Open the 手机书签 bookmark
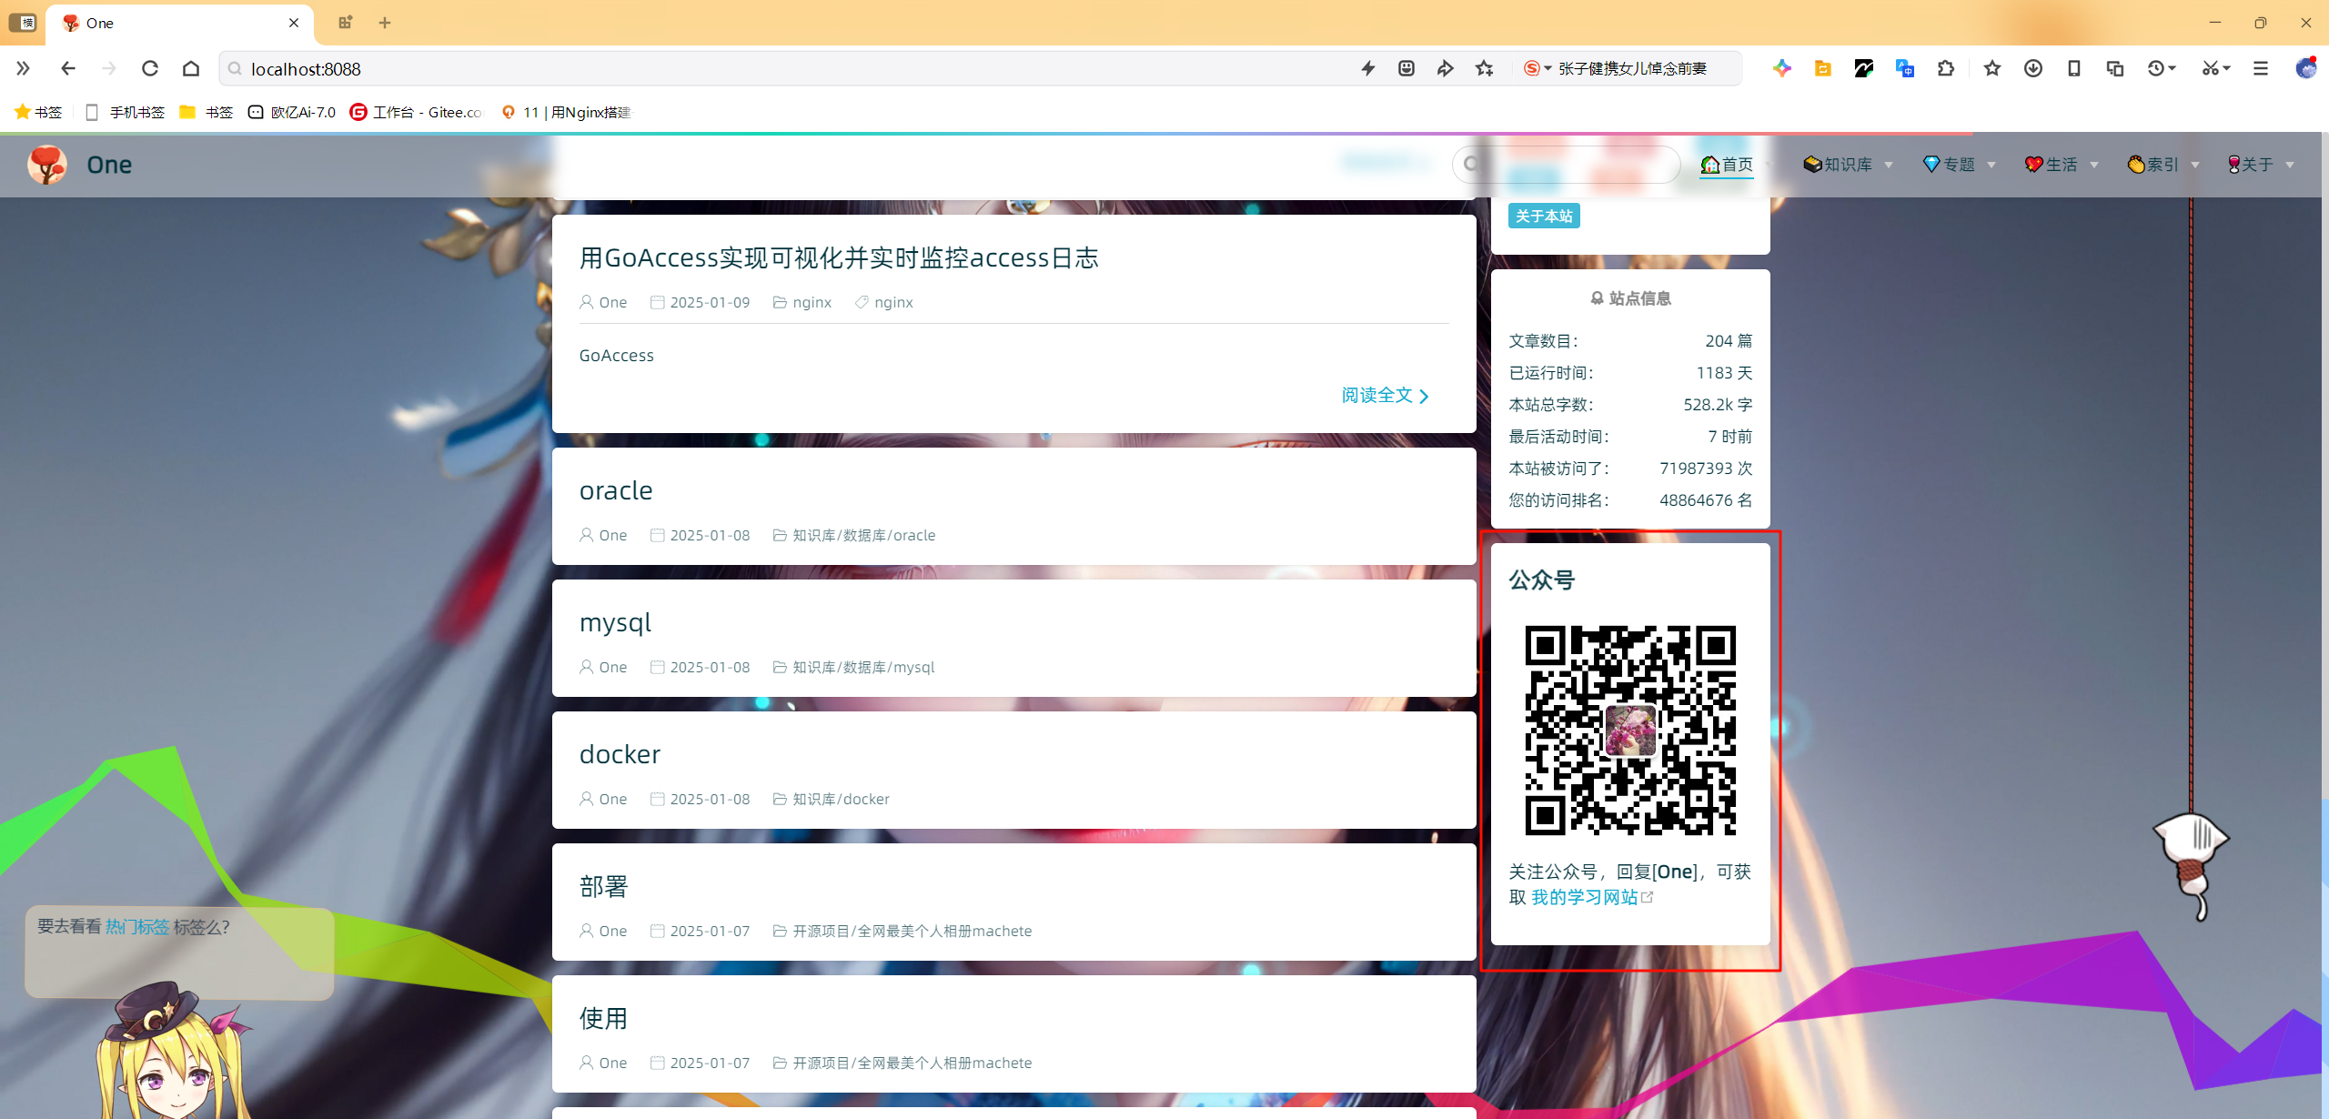 [x=125, y=112]
